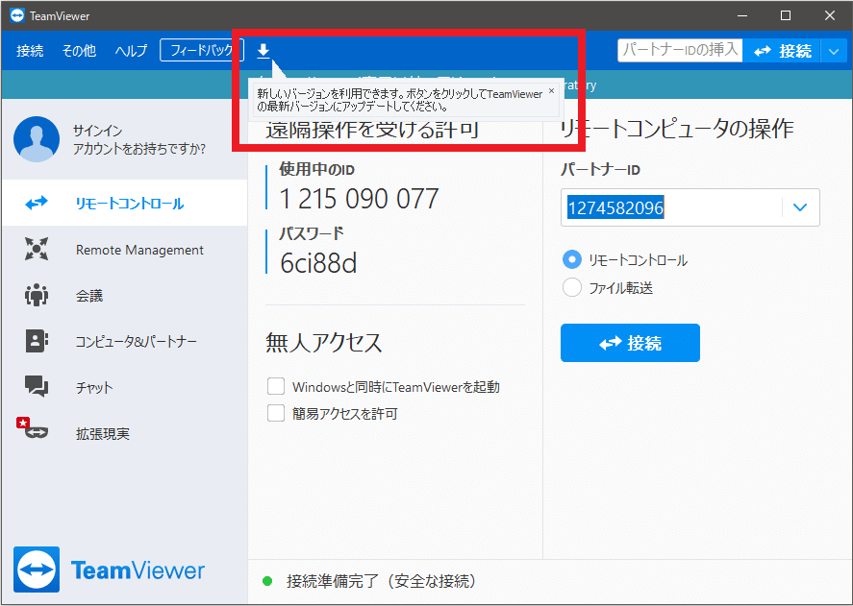The height and width of the screenshot is (606, 853).
Task: Click the download update arrow icon
Action: (x=263, y=51)
